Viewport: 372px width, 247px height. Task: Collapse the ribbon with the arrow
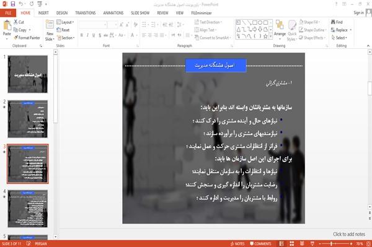tap(368, 46)
